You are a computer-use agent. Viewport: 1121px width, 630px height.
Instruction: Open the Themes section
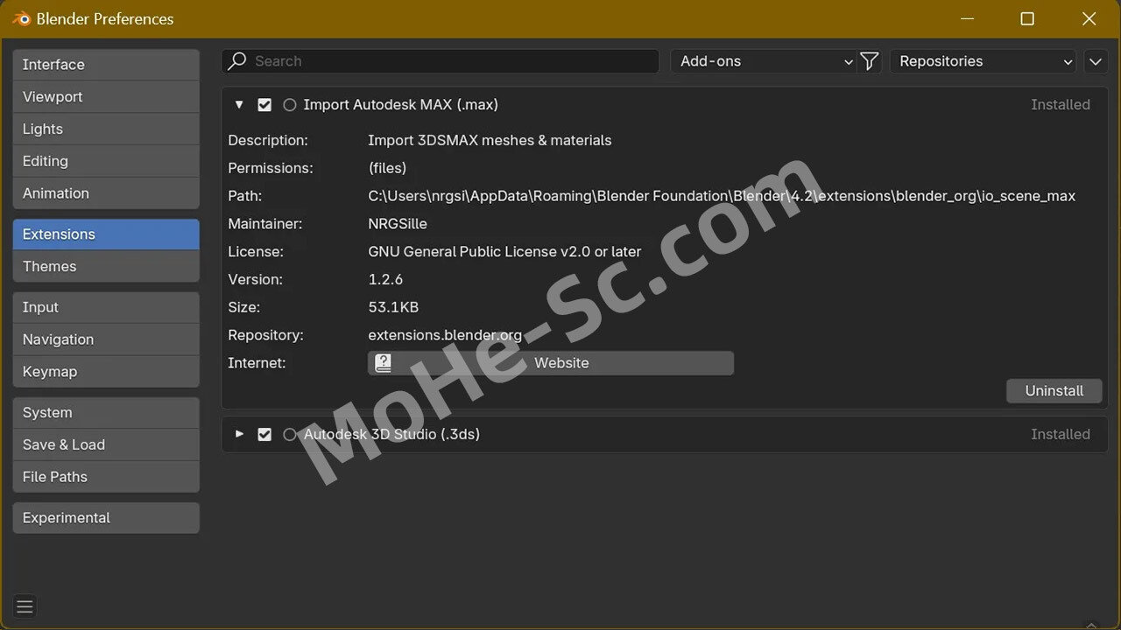[x=106, y=267]
